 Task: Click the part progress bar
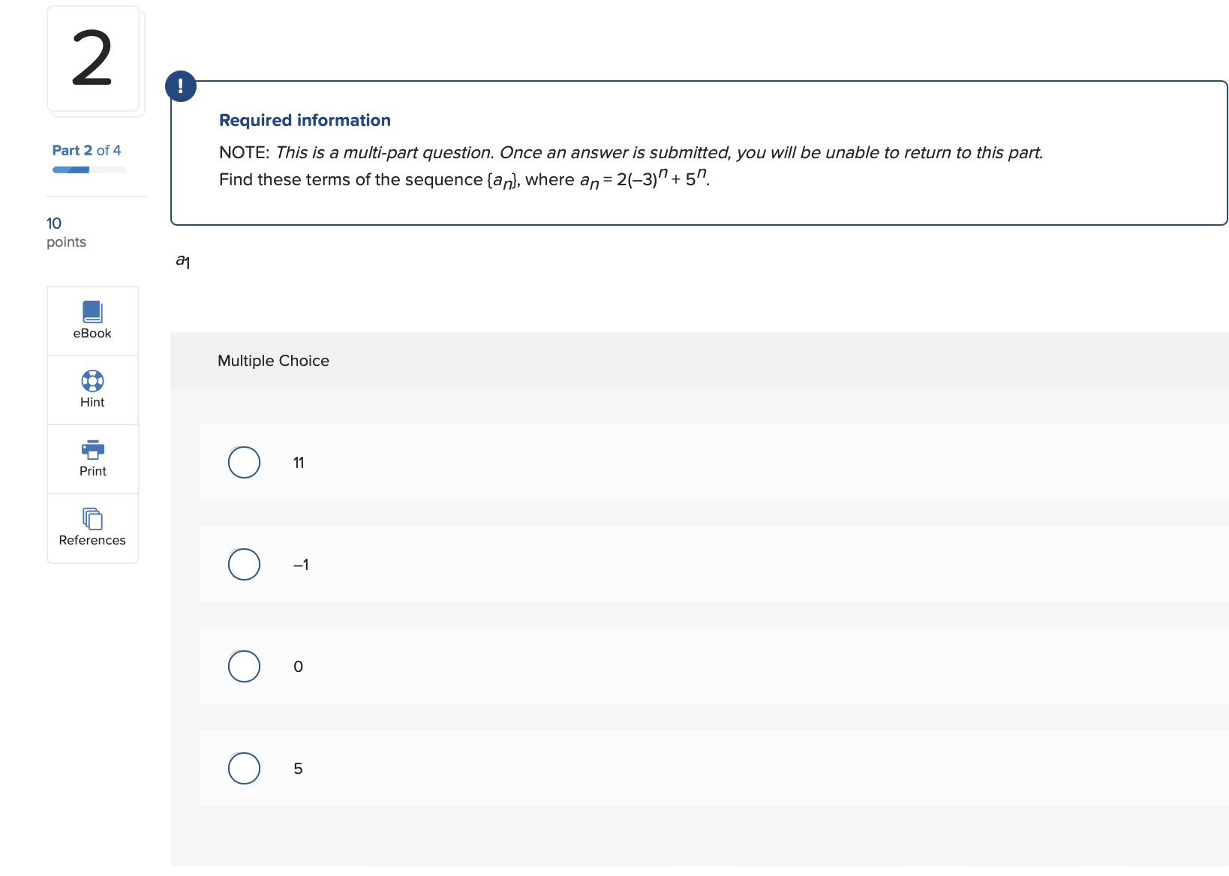89,169
